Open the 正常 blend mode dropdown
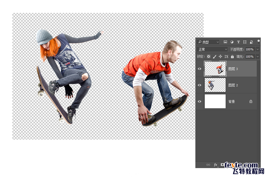Viewport: 268px width, 178px height. (x=212, y=49)
